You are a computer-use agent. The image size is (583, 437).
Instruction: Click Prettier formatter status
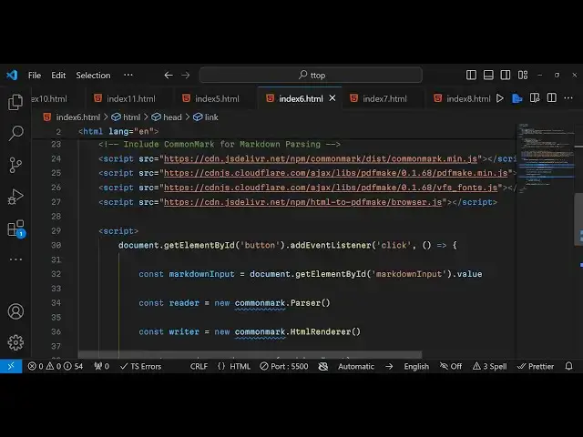click(536, 366)
